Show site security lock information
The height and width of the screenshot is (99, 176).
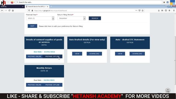pyautogui.click(x=32, y=10)
